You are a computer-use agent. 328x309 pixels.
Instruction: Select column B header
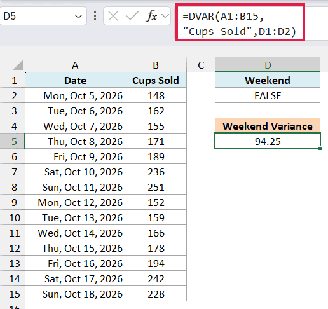156,65
